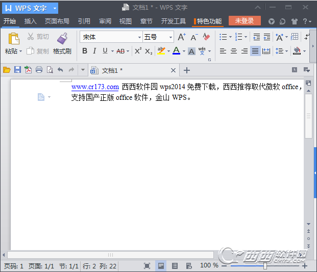Expand the WPS 文字 application menu arrow
Viewport: 317px width, 272px height.
pyautogui.click(x=55, y=9)
